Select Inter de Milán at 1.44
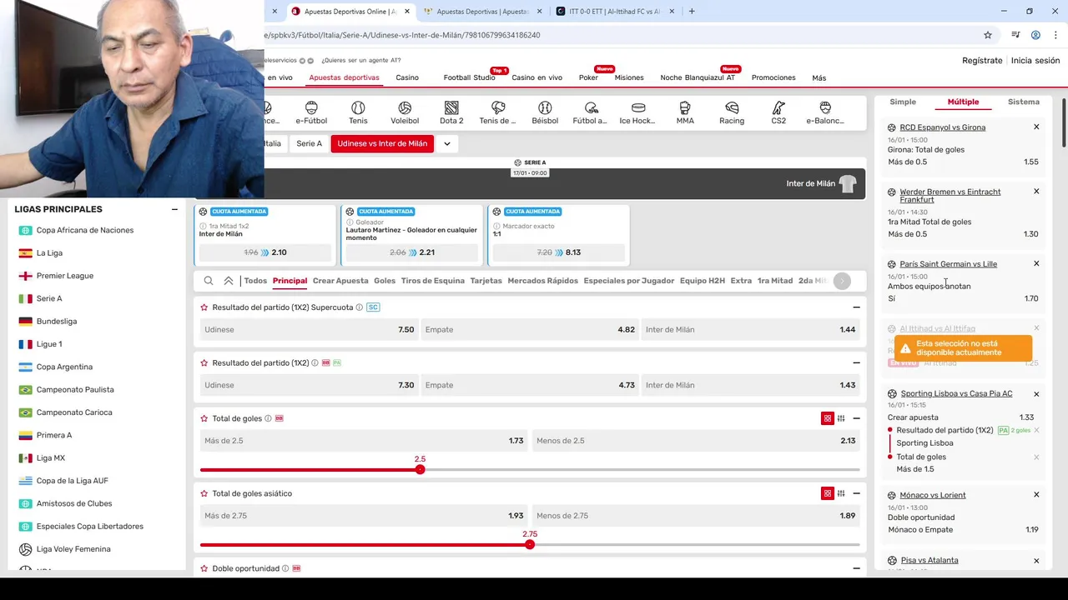Image resolution: width=1068 pixels, height=600 pixels. tap(750, 329)
